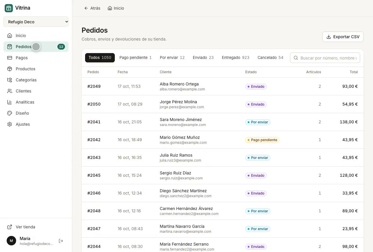373x252 pixels.
Task: Open Pagos via its card icon
Action: 10,58
